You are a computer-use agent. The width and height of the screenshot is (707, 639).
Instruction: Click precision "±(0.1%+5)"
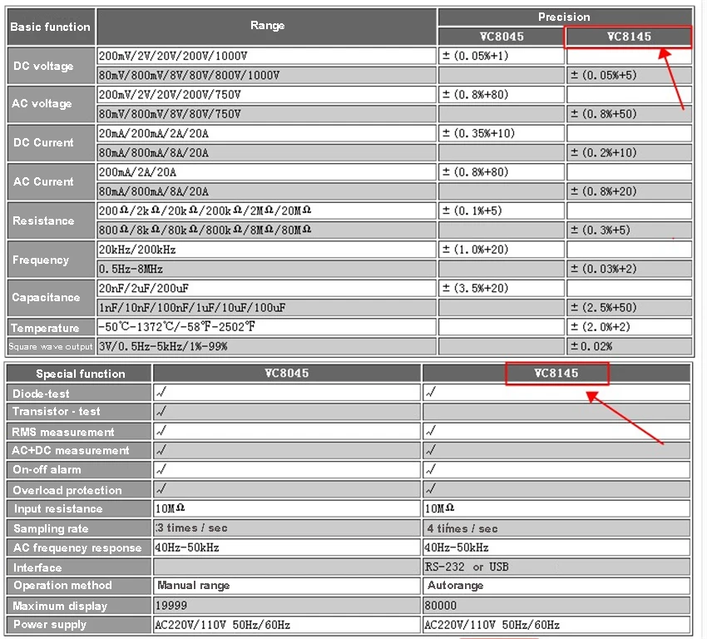(x=502, y=211)
